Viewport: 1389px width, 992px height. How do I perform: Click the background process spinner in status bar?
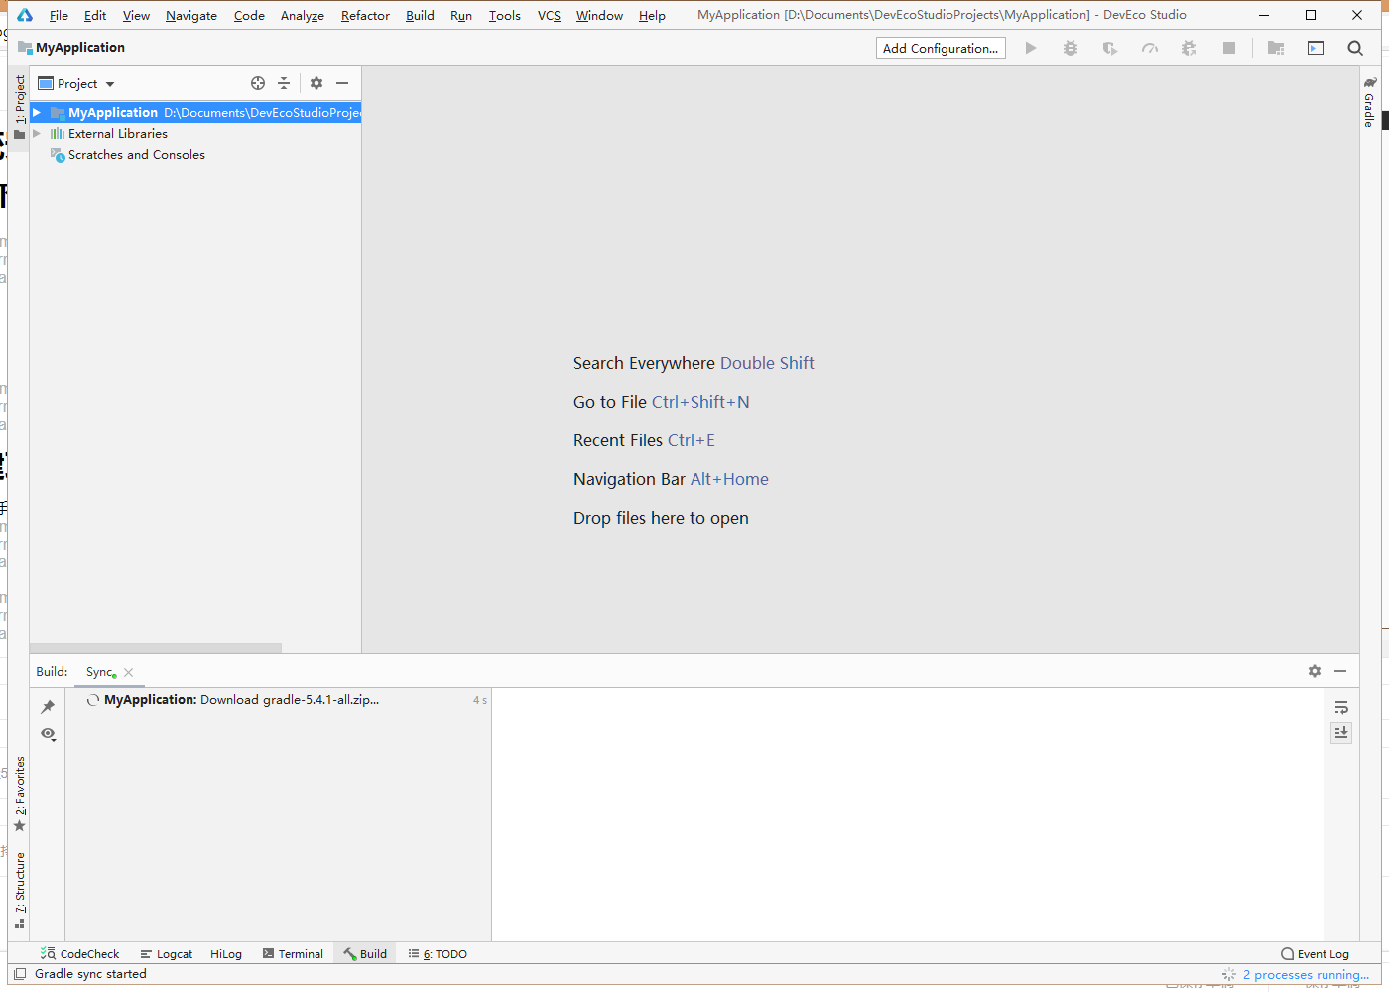[1229, 975]
